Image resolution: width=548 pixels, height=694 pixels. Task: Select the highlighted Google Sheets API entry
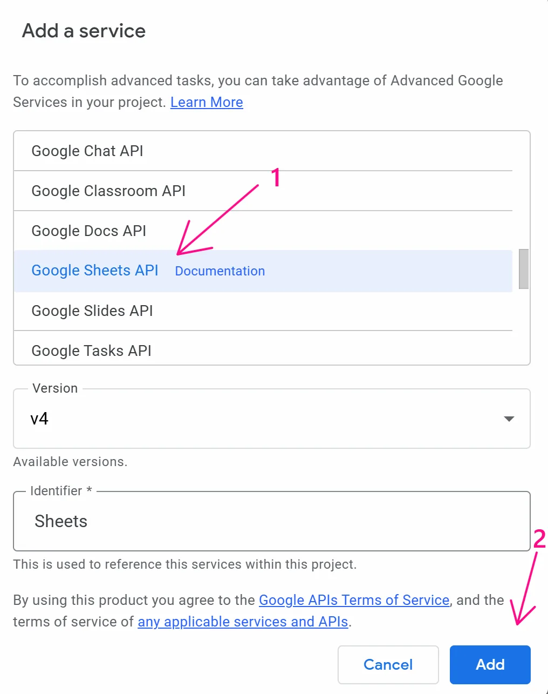point(95,271)
